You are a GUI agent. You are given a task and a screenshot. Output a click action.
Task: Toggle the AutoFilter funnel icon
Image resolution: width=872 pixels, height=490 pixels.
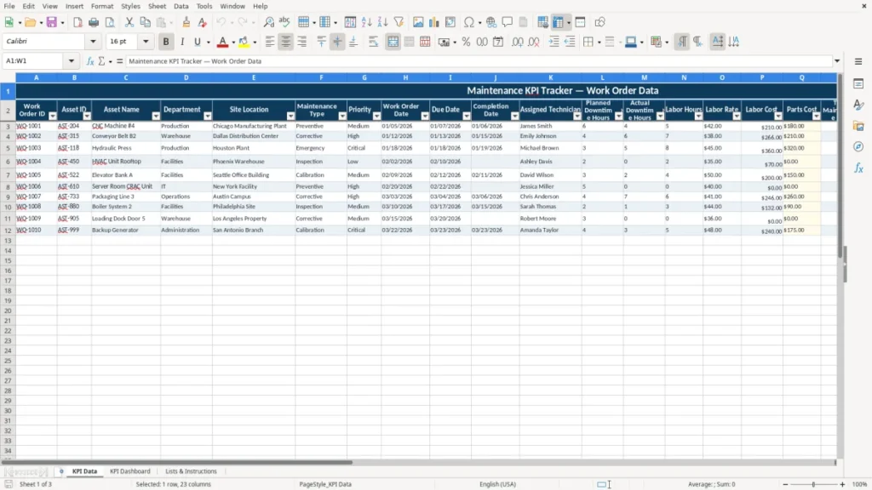pyautogui.click(x=399, y=22)
